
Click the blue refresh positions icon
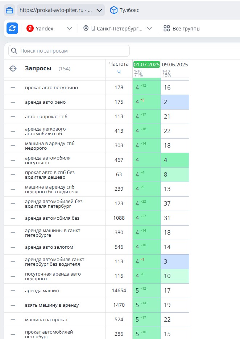click(12, 28)
